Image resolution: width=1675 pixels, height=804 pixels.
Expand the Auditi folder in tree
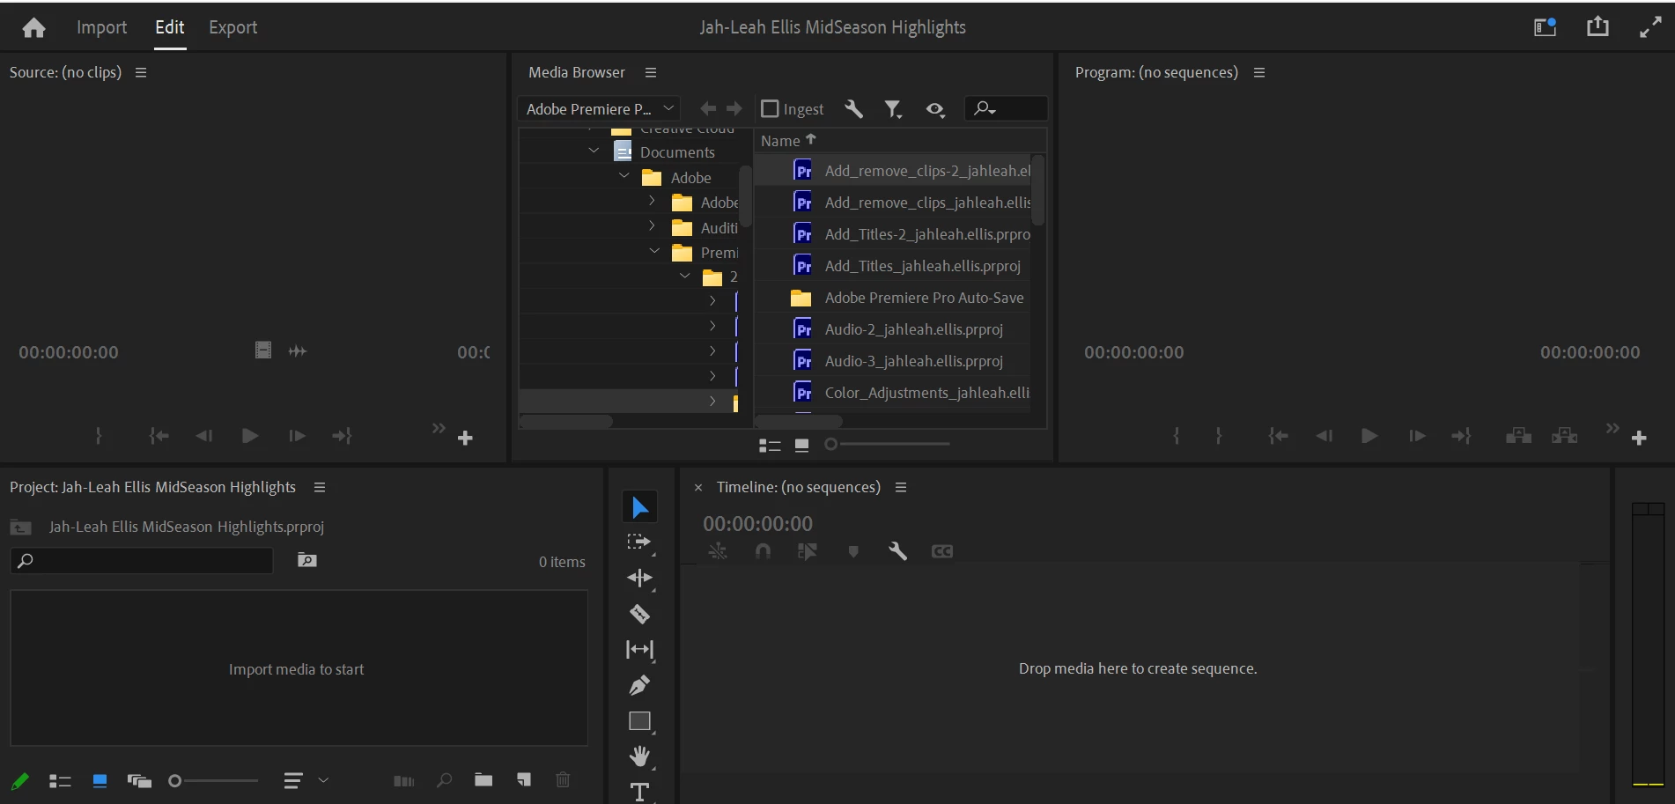652,226
